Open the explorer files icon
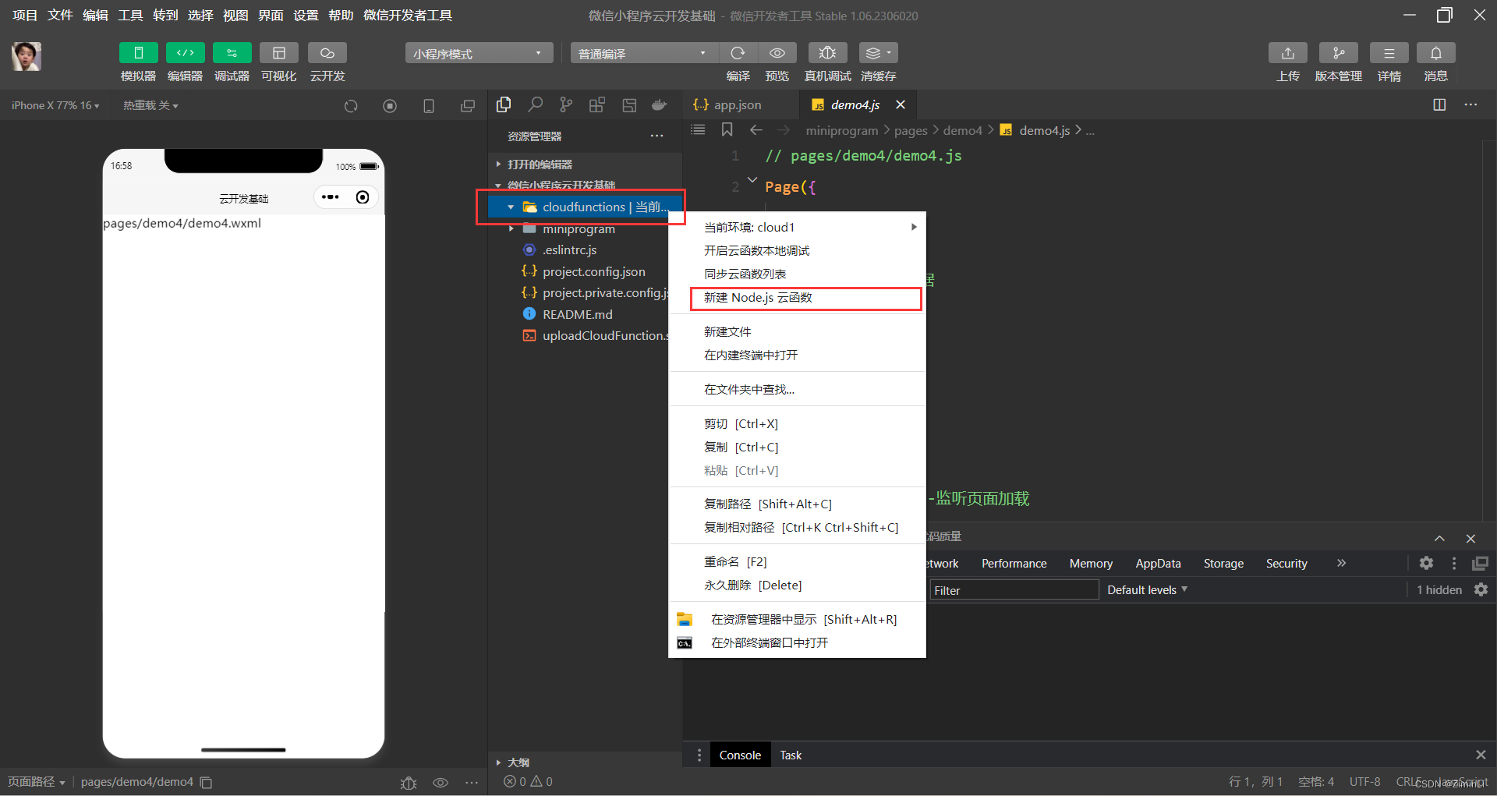The width and height of the screenshot is (1497, 796). [x=504, y=104]
